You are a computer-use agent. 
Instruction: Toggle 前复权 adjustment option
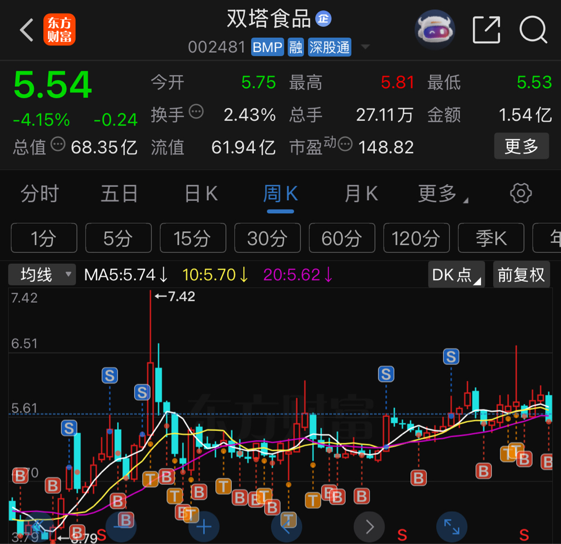coord(522,275)
